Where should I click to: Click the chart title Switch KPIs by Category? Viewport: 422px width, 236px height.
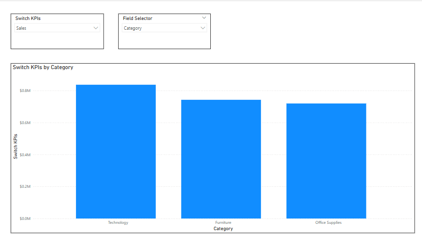43,67
